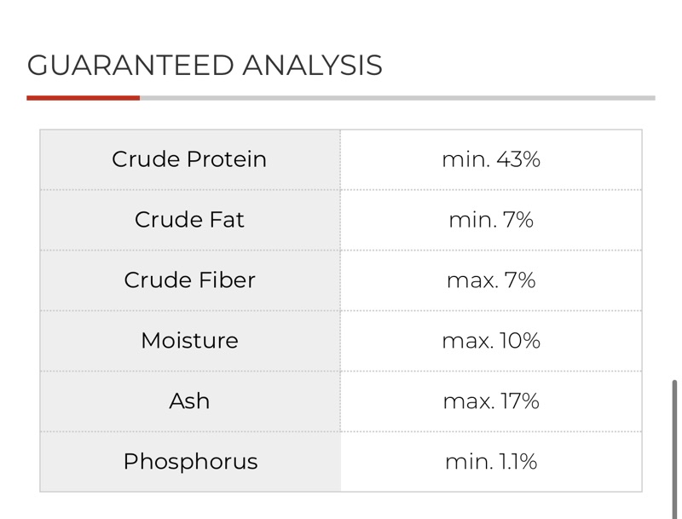The height and width of the screenshot is (519, 682).
Task: Select the Phosphorus label cell
Action: [x=190, y=462]
